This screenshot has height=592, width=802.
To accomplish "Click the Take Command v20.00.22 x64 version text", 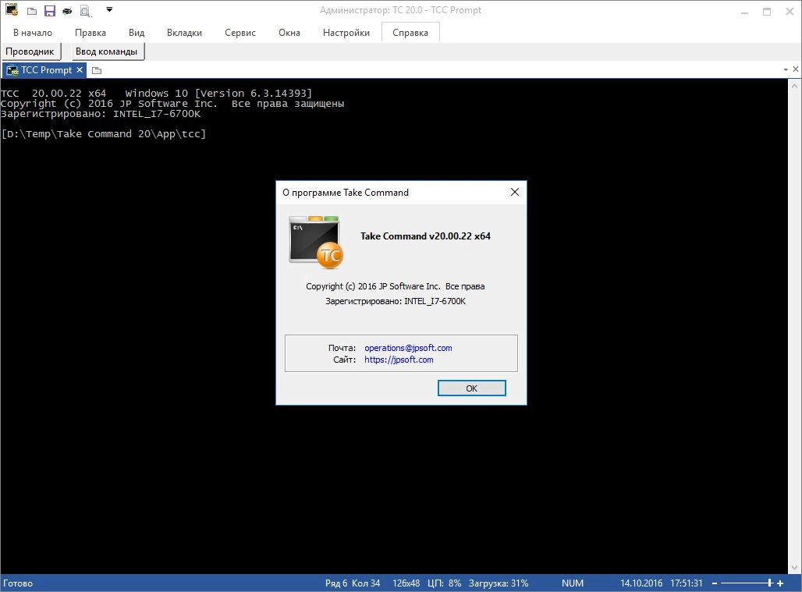I will tap(425, 236).
